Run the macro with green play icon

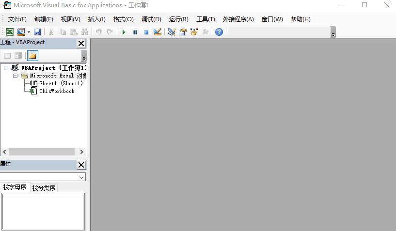click(x=124, y=32)
